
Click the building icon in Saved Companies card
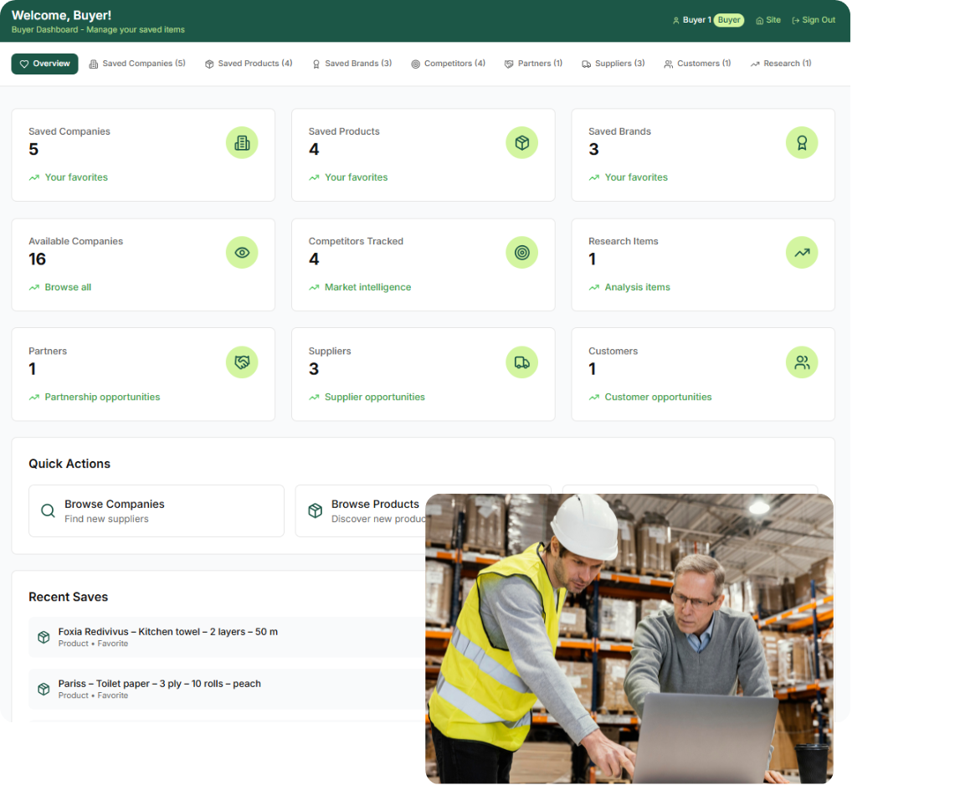[x=242, y=142]
